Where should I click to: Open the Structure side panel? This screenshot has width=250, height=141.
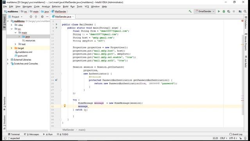pos(4,122)
